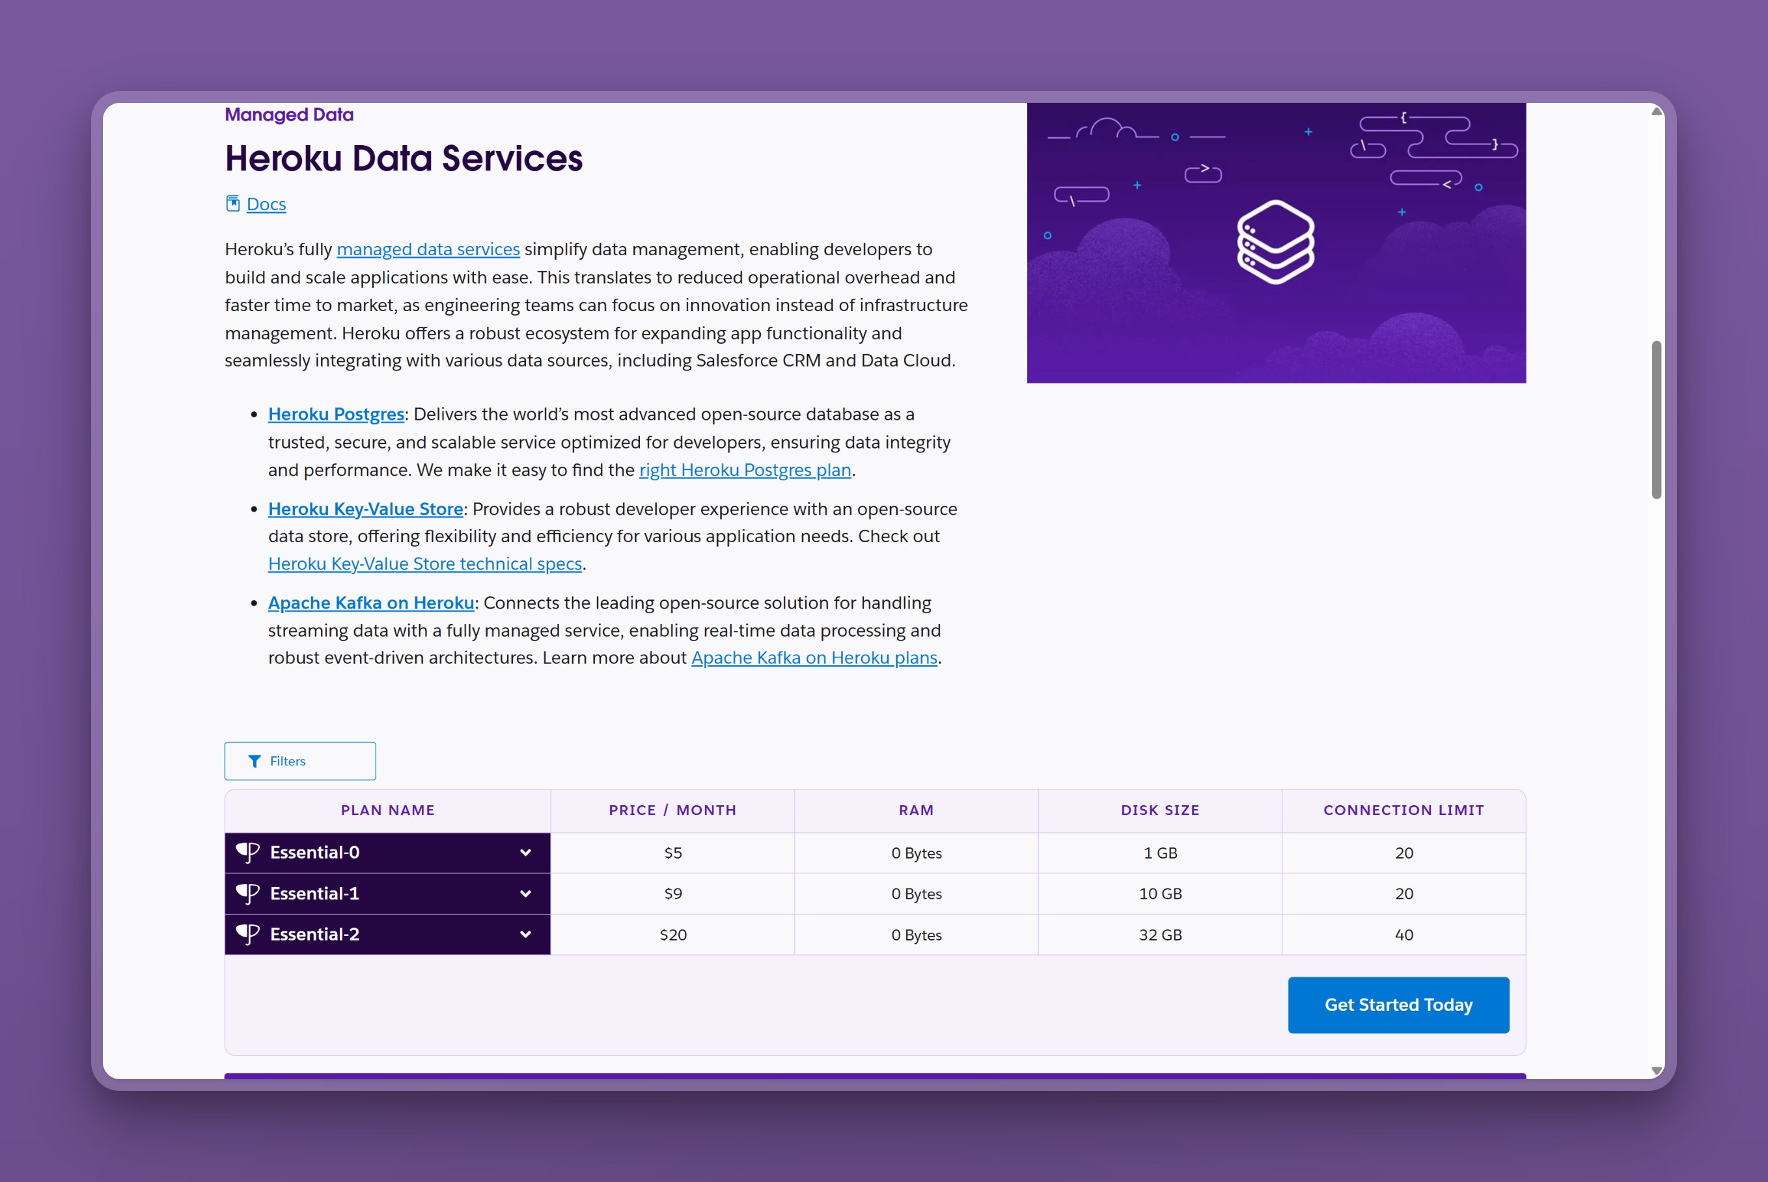Open the managed data services link
1768x1182 pixels.
[x=428, y=249]
